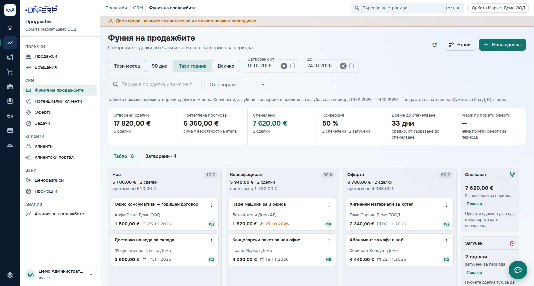Create a new deal with 'Нова сделка'
The image size is (534, 286).
coord(502,45)
